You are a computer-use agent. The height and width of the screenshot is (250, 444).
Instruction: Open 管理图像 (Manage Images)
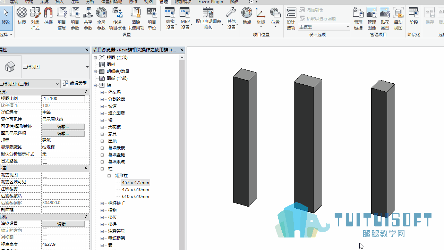pyautogui.click(x=372, y=18)
